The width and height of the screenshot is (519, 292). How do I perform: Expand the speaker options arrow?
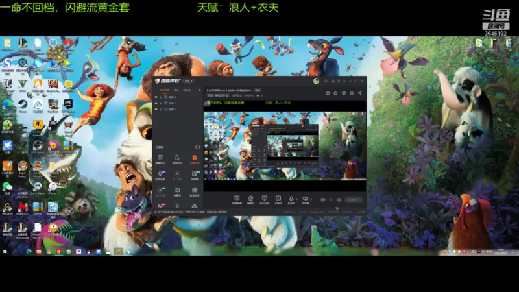(311, 199)
